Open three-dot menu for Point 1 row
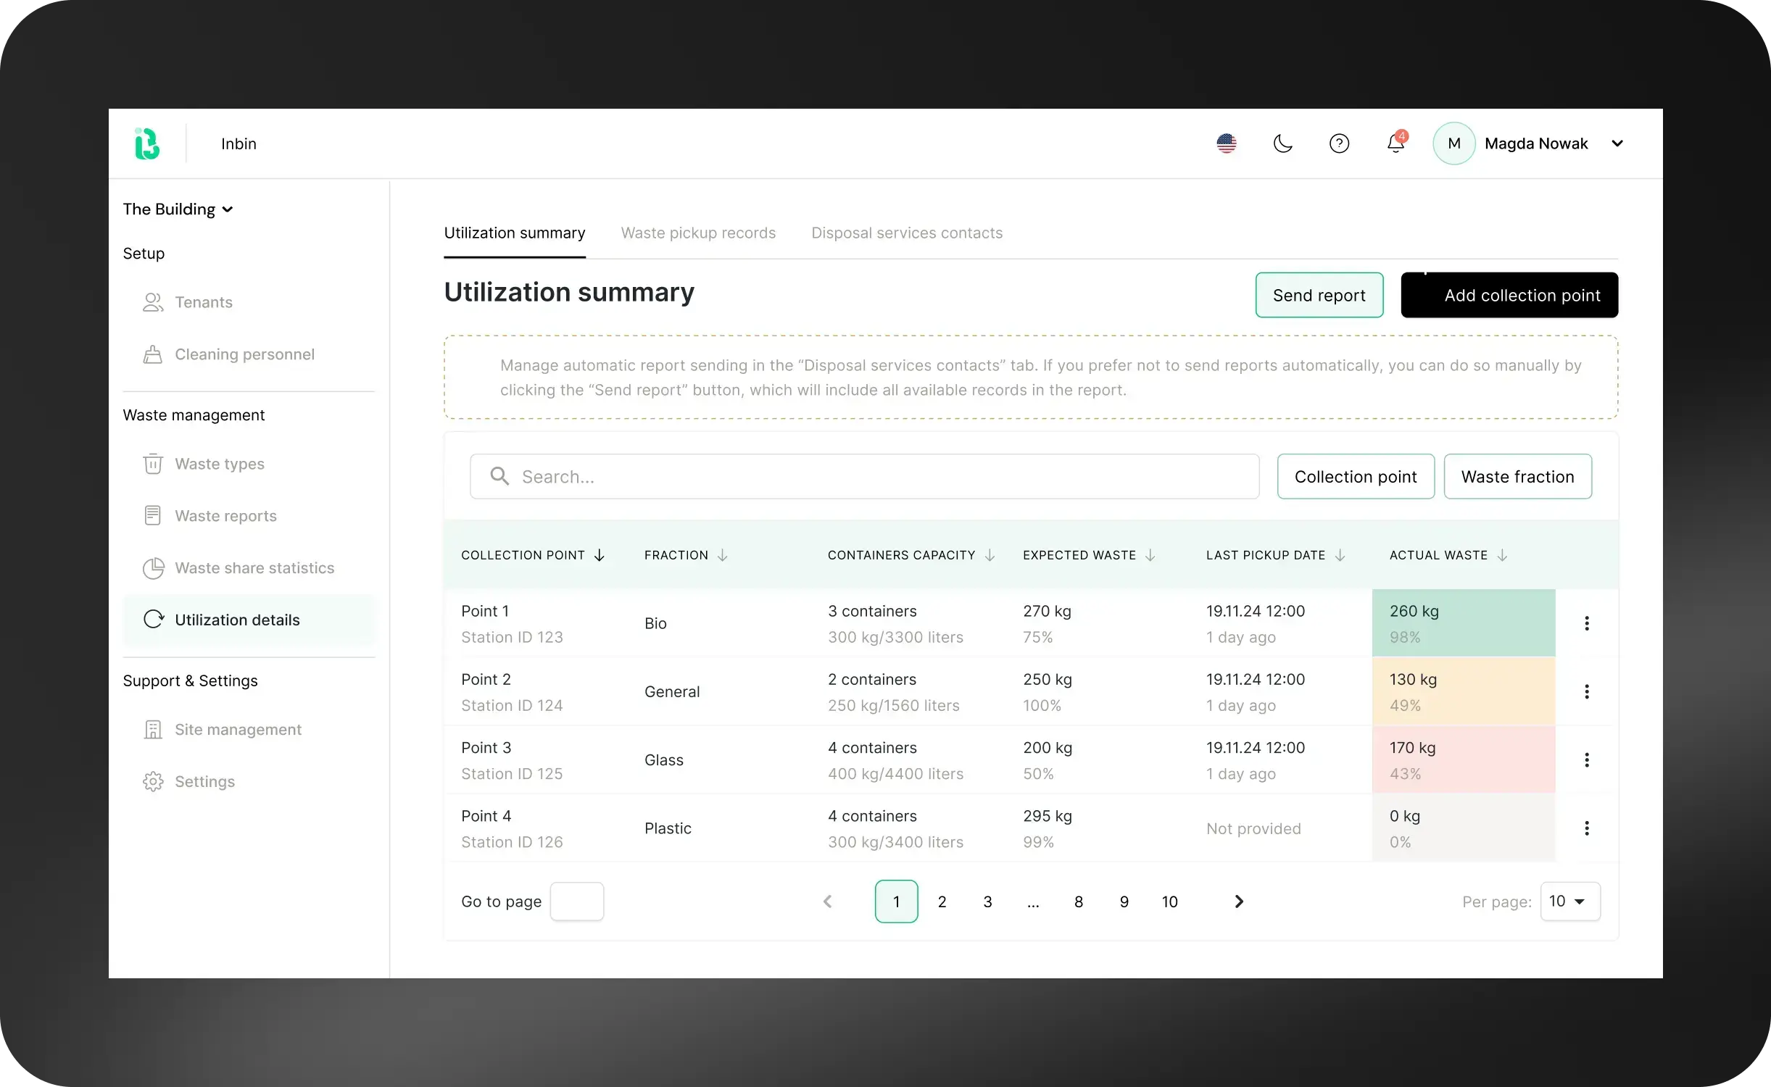 (x=1587, y=623)
